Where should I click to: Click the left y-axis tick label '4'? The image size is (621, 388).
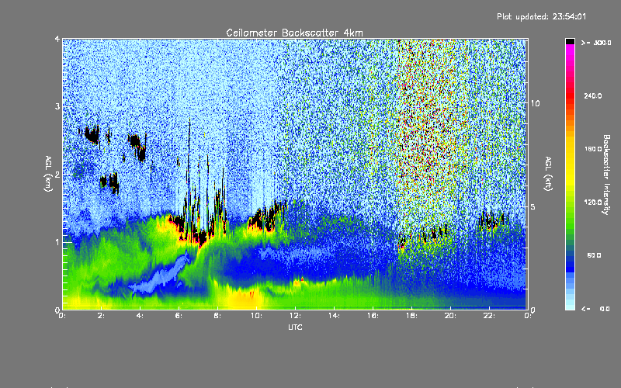pos(57,39)
